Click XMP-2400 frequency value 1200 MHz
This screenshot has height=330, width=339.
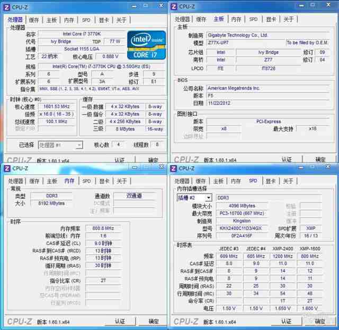(282, 256)
